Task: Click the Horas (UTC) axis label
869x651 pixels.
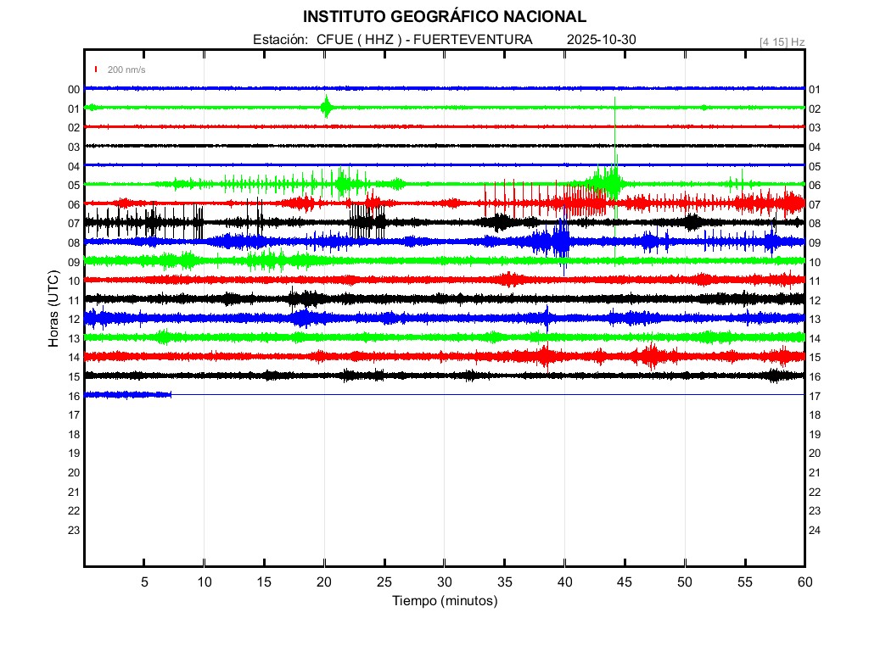Action: [x=53, y=309]
